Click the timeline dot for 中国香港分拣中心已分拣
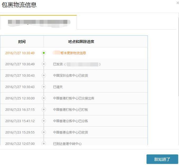The image size is (179, 165). pos(44,121)
